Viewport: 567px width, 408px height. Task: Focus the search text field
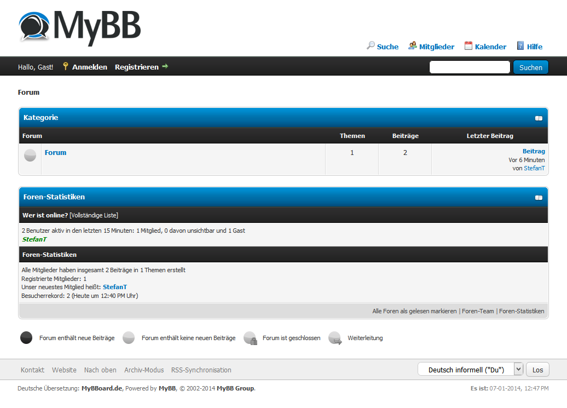469,67
